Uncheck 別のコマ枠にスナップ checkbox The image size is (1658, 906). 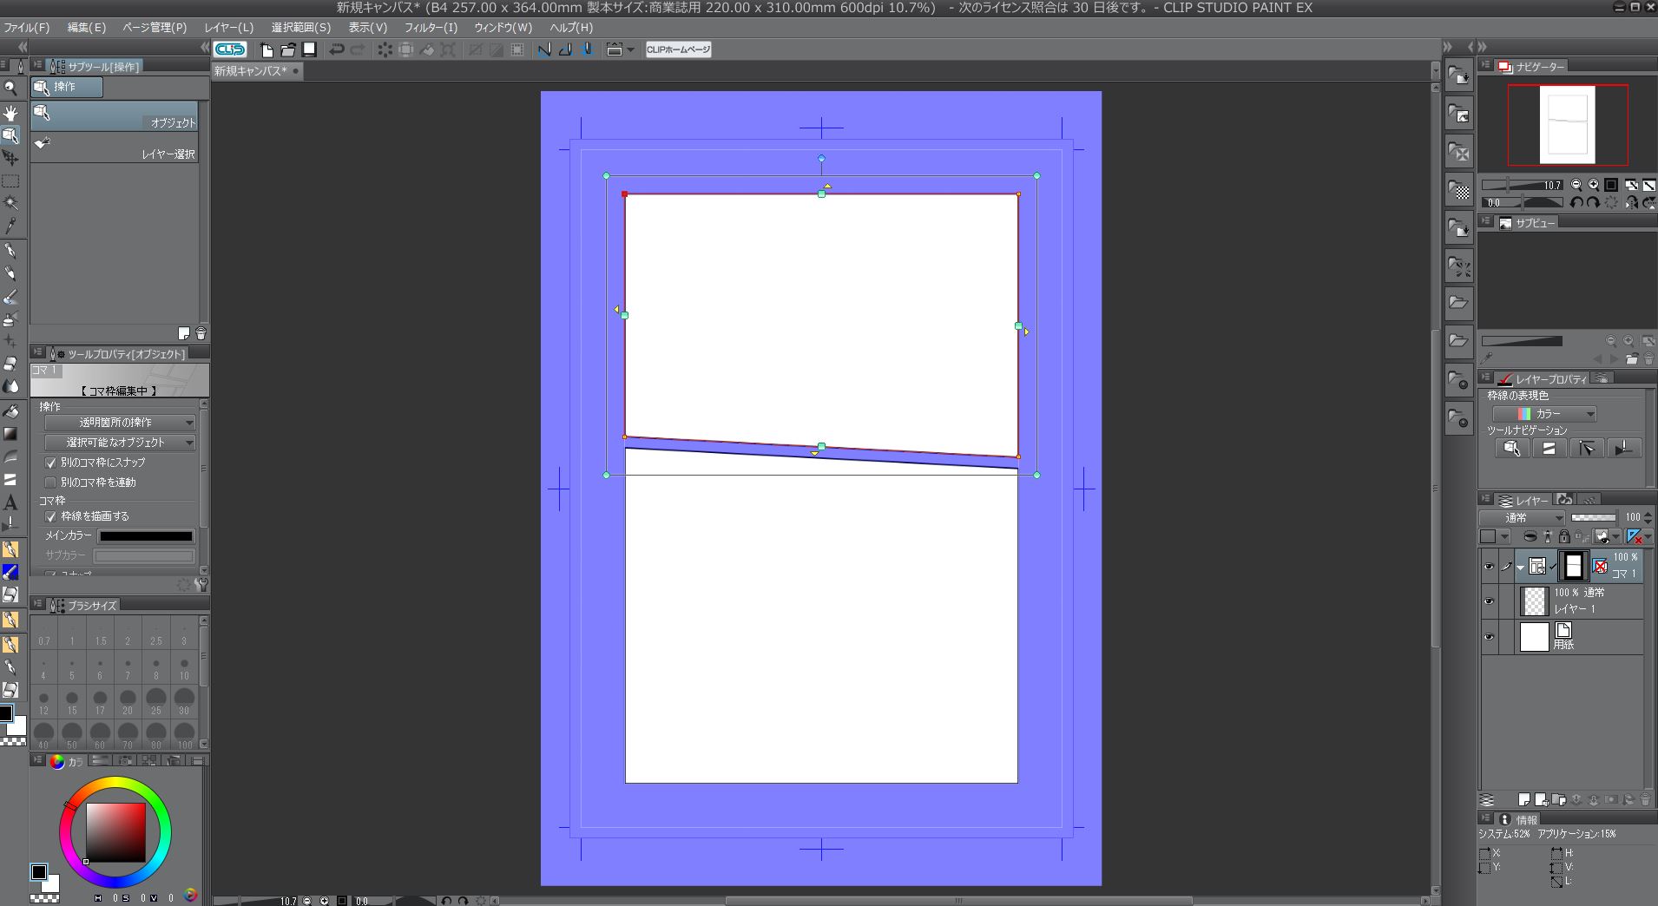pos(50,463)
